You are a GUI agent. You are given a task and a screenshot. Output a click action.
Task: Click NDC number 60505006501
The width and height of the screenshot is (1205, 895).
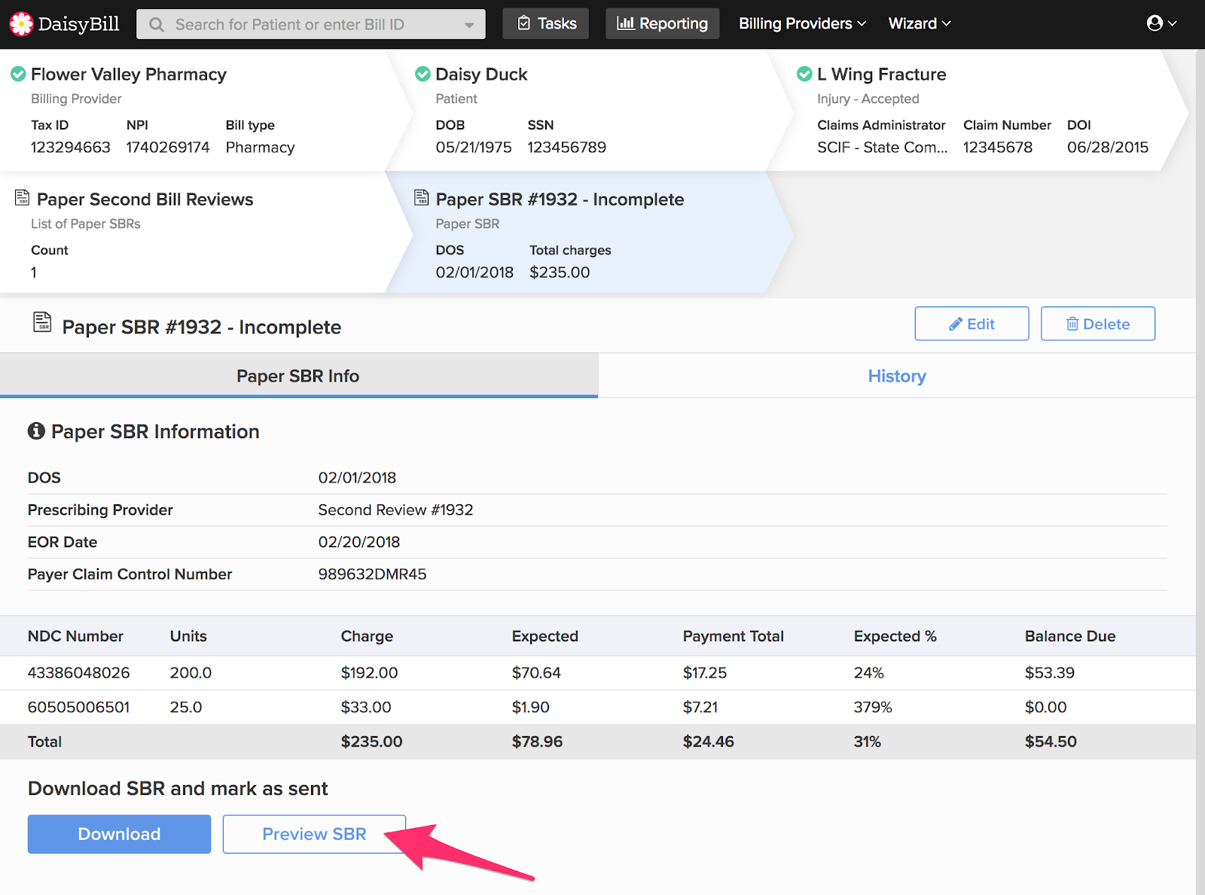coord(79,707)
